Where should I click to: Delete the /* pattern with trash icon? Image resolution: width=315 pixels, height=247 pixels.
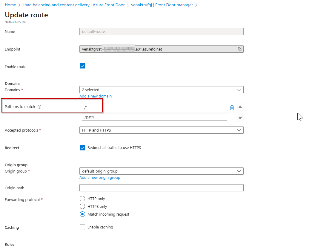click(232, 108)
